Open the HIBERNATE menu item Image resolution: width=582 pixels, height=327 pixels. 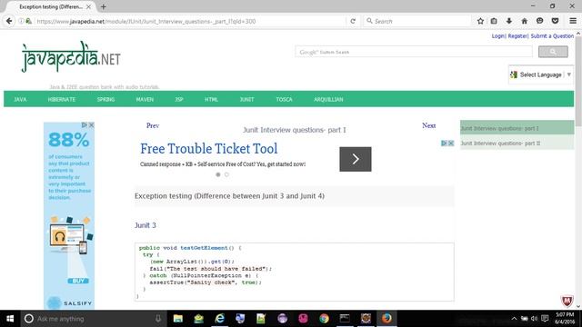click(62, 99)
